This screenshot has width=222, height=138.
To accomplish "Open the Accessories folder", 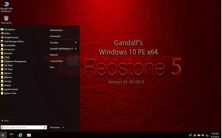I will click(x=8, y=49).
